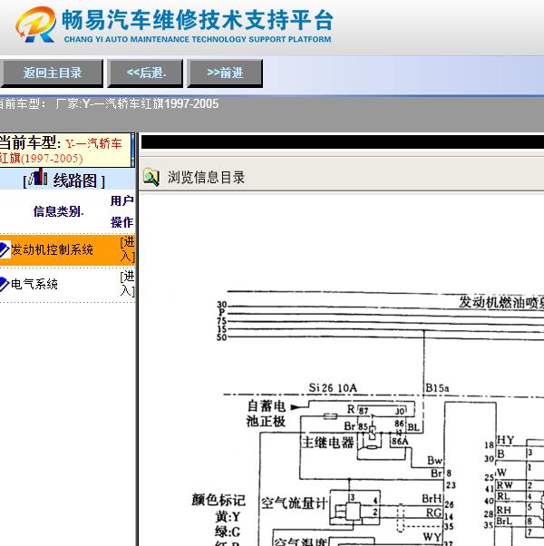The height and width of the screenshot is (546, 544).
Task: Click the scrollbar beside the vehicle model box
Action: (133, 150)
